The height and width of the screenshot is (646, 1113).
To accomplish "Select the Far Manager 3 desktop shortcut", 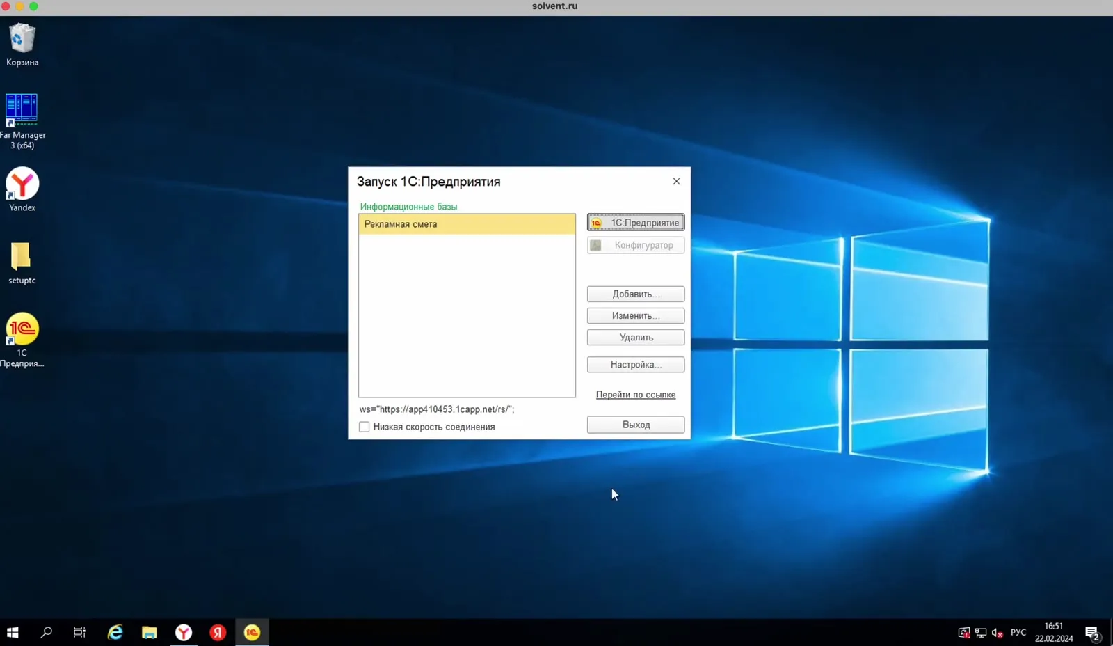I will pyautogui.click(x=22, y=120).
